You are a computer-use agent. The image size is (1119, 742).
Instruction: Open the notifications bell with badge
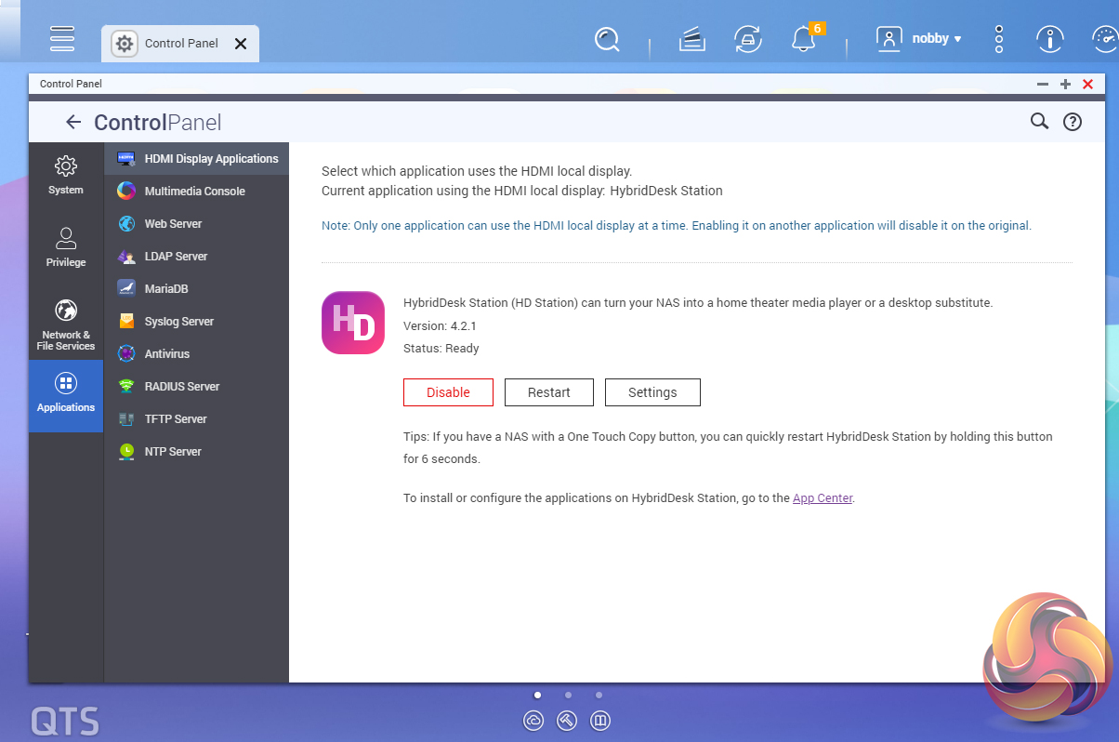(x=802, y=39)
